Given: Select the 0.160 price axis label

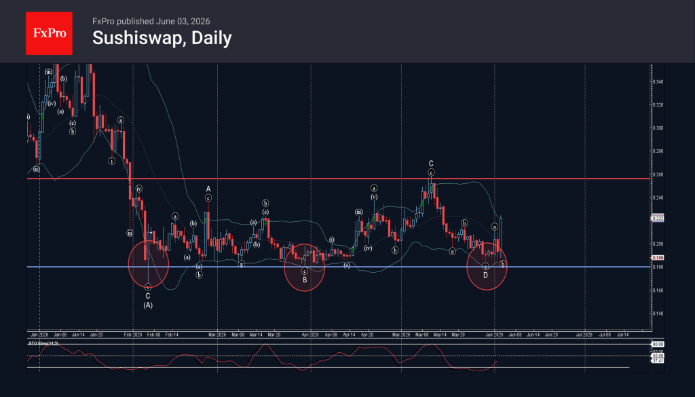Looking at the screenshot, I should [x=658, y=290].
